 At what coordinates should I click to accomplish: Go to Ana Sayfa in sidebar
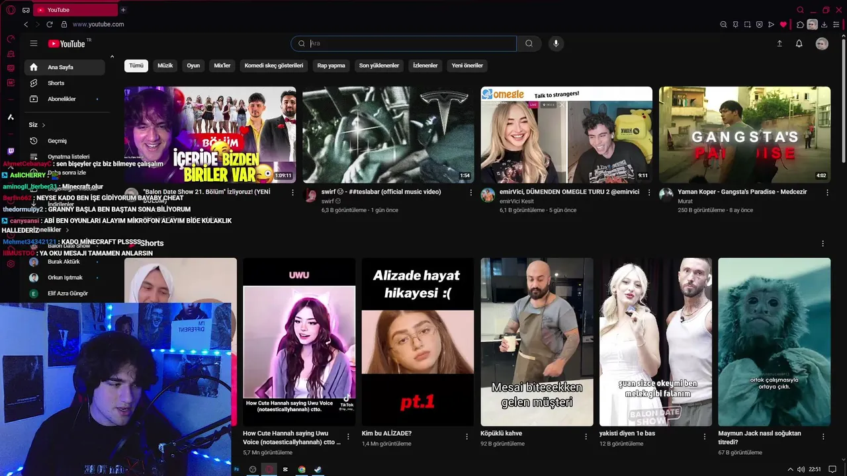[x=65, y=67]
